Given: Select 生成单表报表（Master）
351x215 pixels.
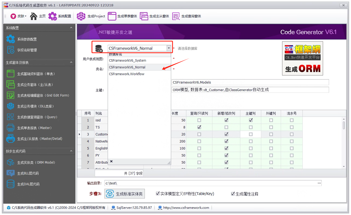Looking at the screenshot, I should [34, 128].
